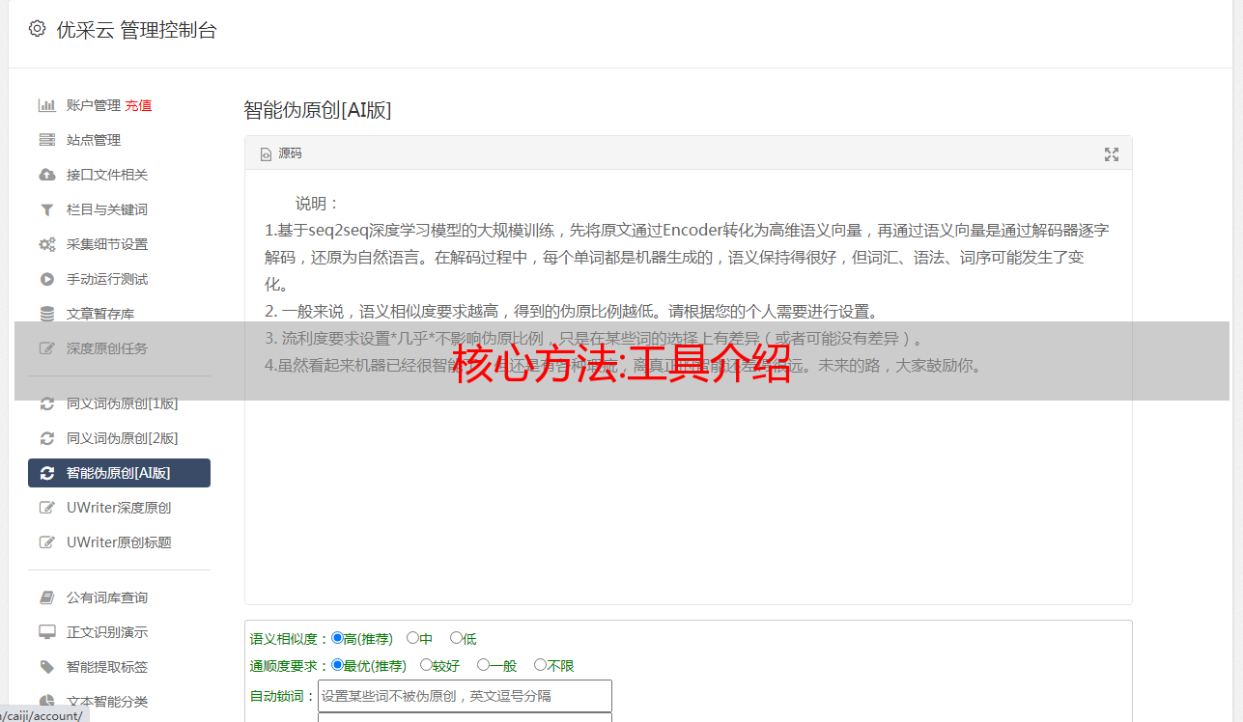Toggle fullscreen editor with expand icon

coord(1112,154)
